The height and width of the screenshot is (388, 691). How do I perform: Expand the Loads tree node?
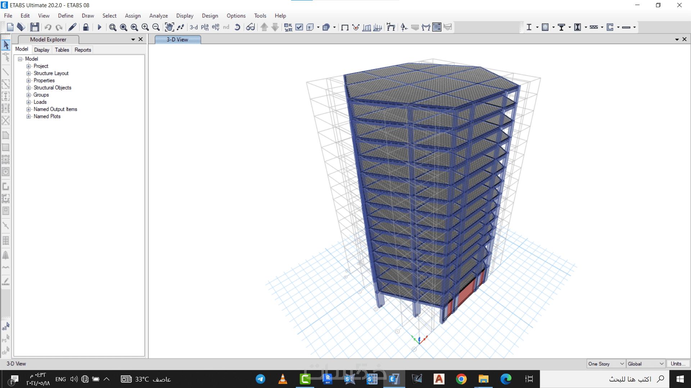click(28, 102)
